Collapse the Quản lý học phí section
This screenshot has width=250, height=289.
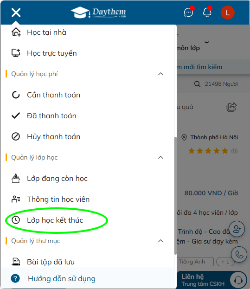(160, 74)
